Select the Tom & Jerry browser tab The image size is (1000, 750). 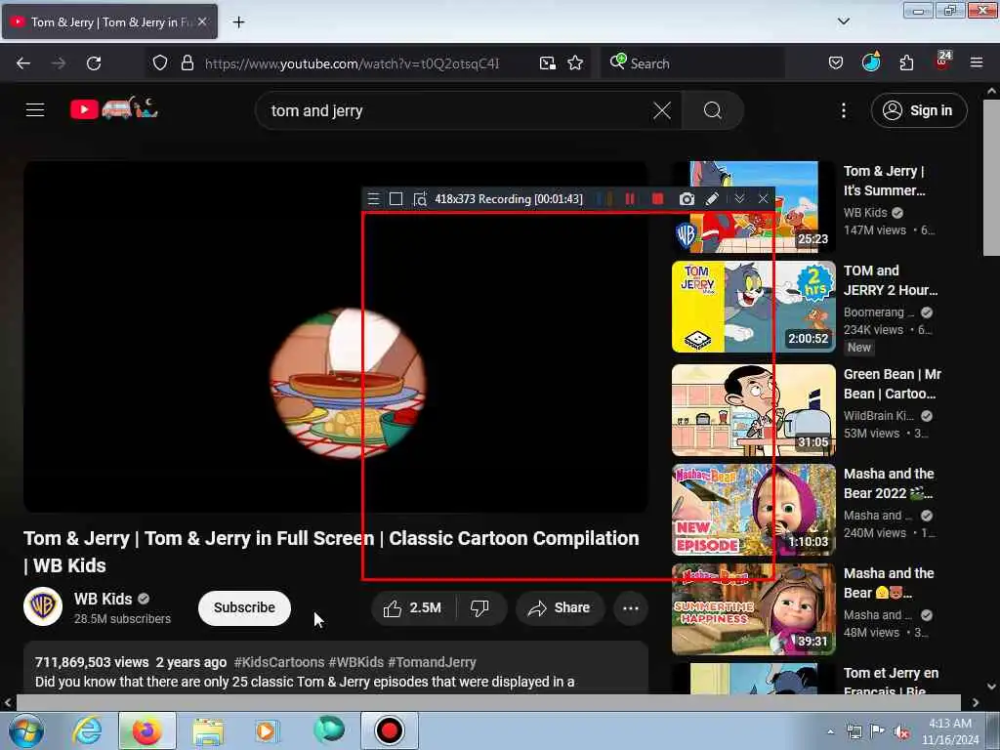[109, 21]
